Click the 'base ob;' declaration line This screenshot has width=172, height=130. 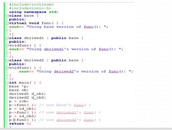click(19, 90)
